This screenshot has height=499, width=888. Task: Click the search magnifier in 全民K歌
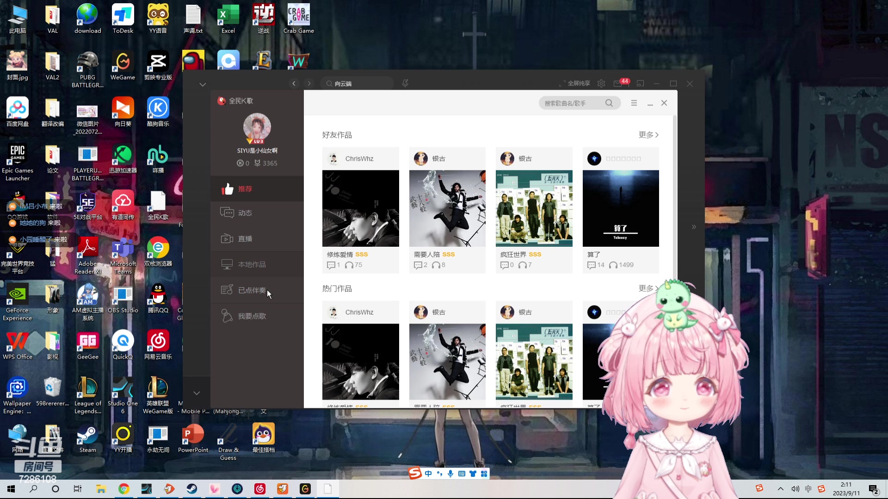click(609, 103)
